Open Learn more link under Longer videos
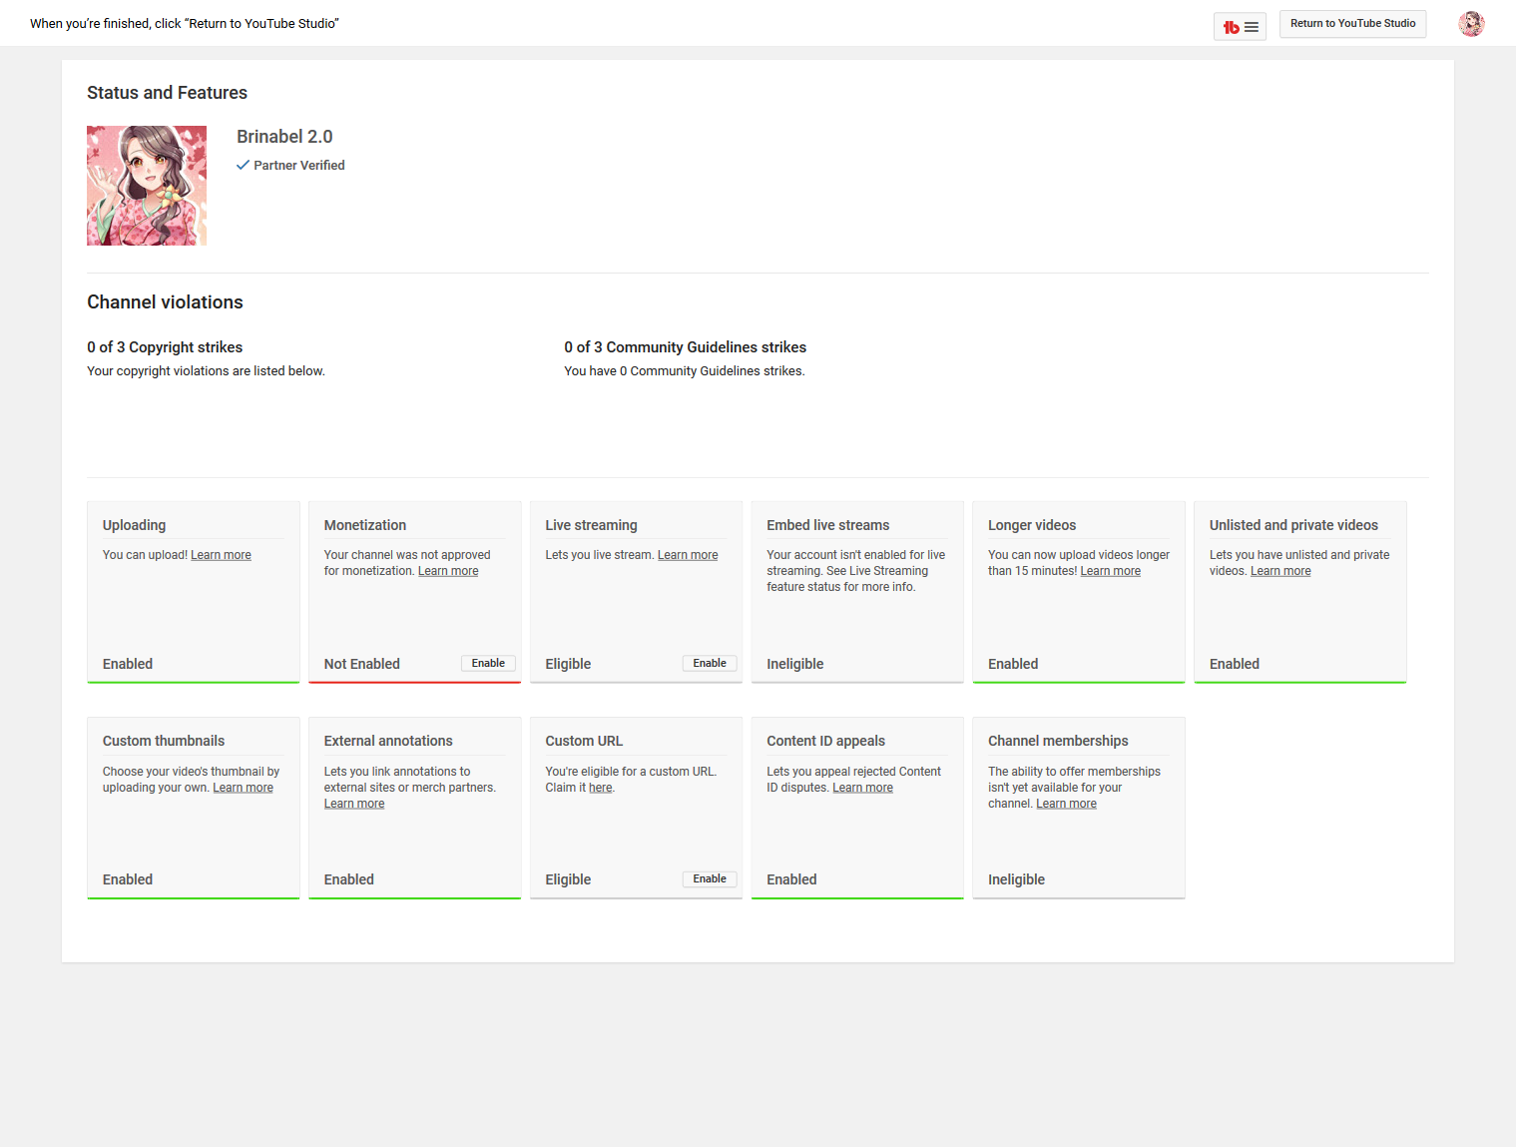1516x1148 pixels. pyautogui.click(x=1110, y=571)
